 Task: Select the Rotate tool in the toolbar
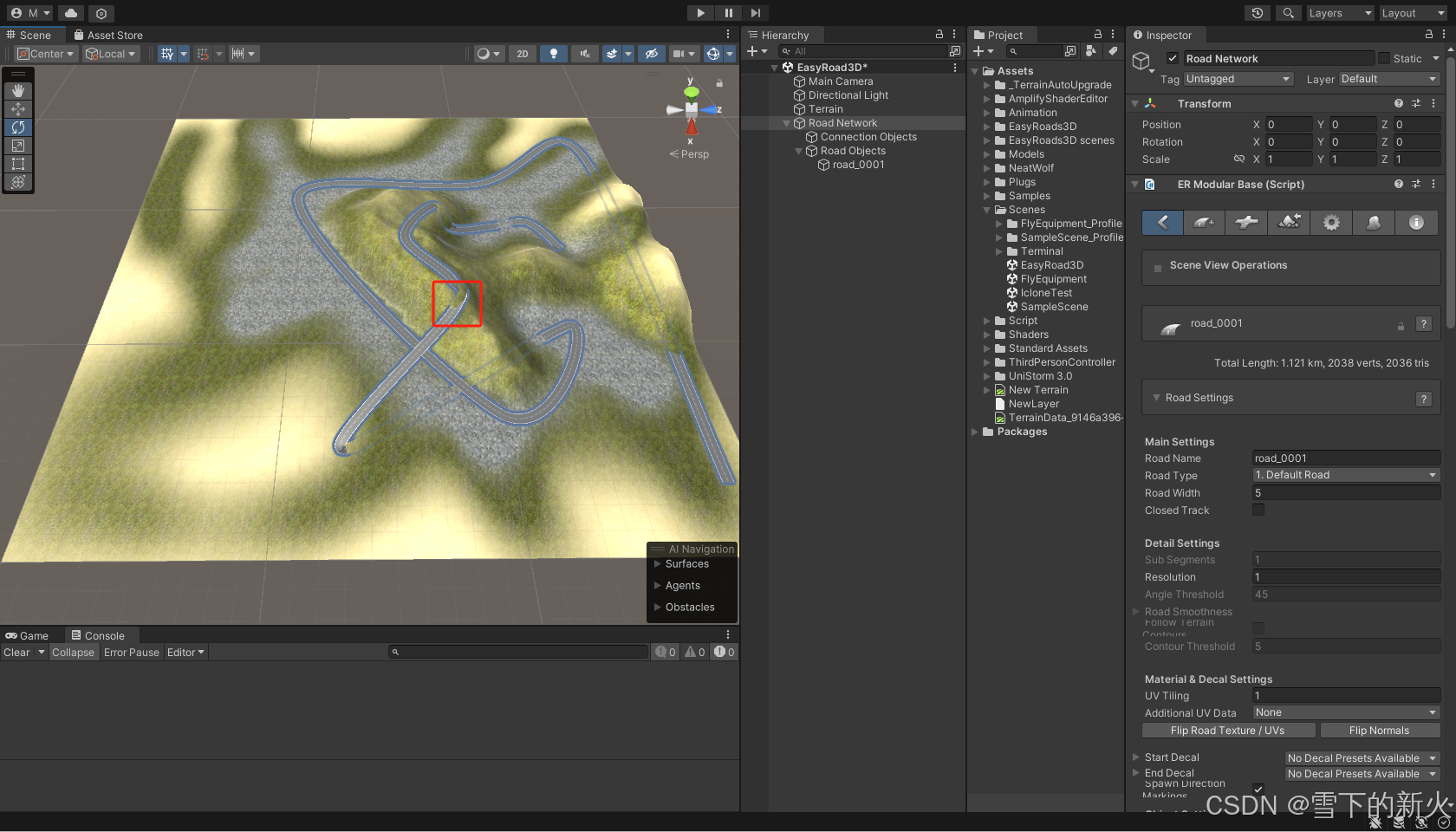coord(18,127)
